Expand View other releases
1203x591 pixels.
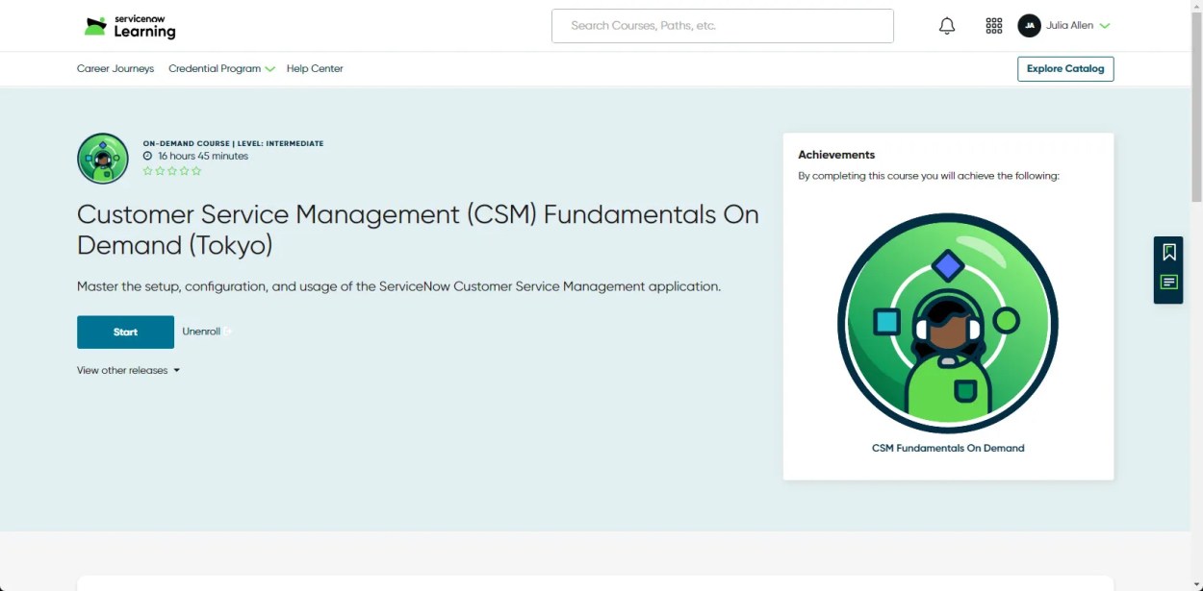point(128,370)
